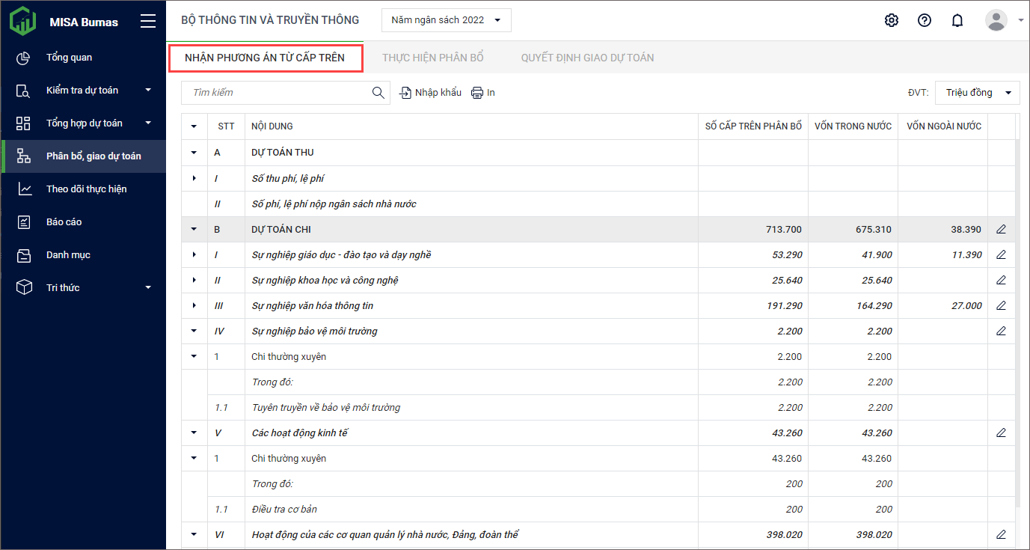Click the Tìm kiếm search field

[x=277, y=93]
